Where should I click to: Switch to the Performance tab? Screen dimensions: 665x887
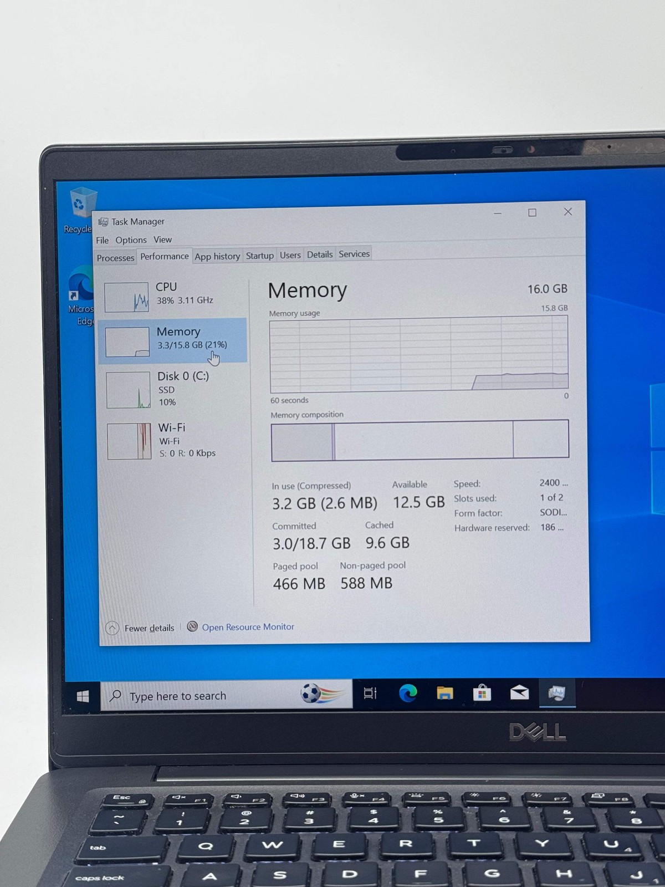(164, 256)
